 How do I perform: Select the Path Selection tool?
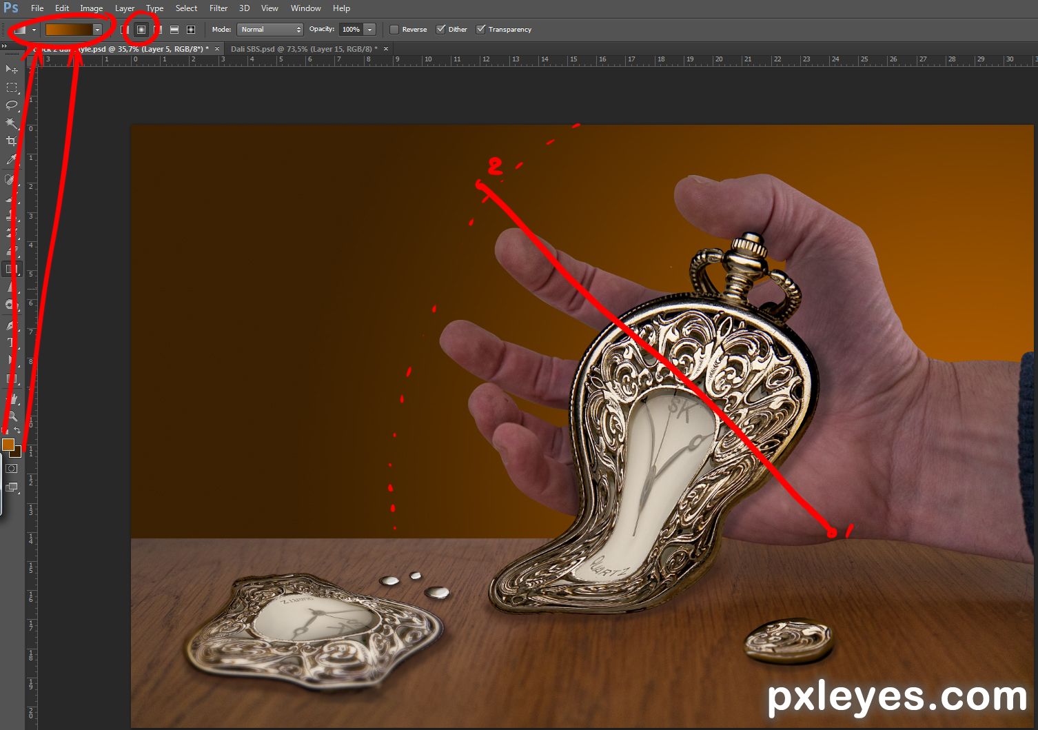coord(12,361)
